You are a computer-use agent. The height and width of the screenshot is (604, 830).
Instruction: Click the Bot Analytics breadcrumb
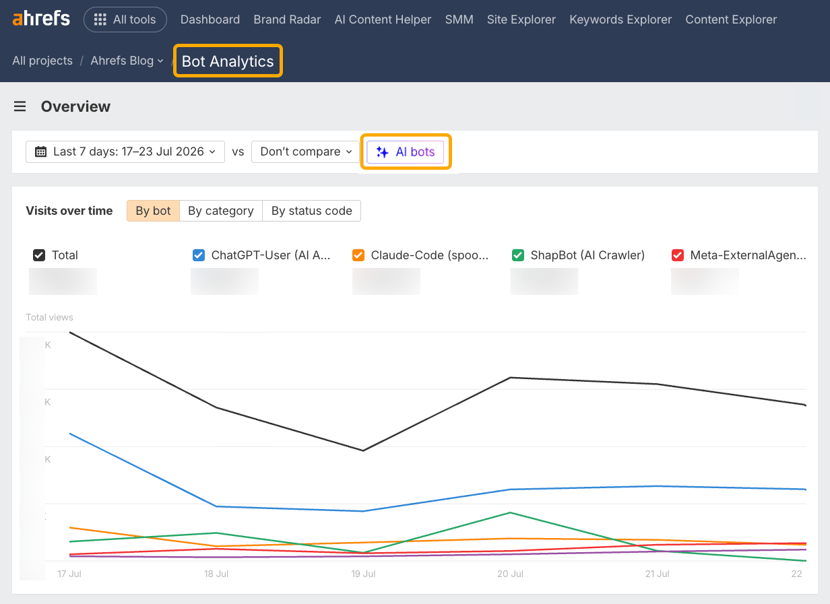click(228, 61)
